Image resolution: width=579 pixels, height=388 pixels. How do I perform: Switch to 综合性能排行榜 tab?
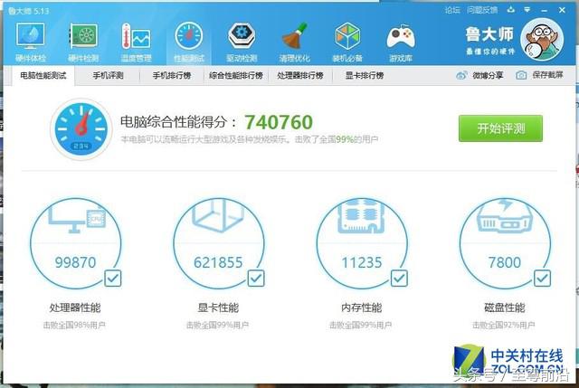pos(236,76)
